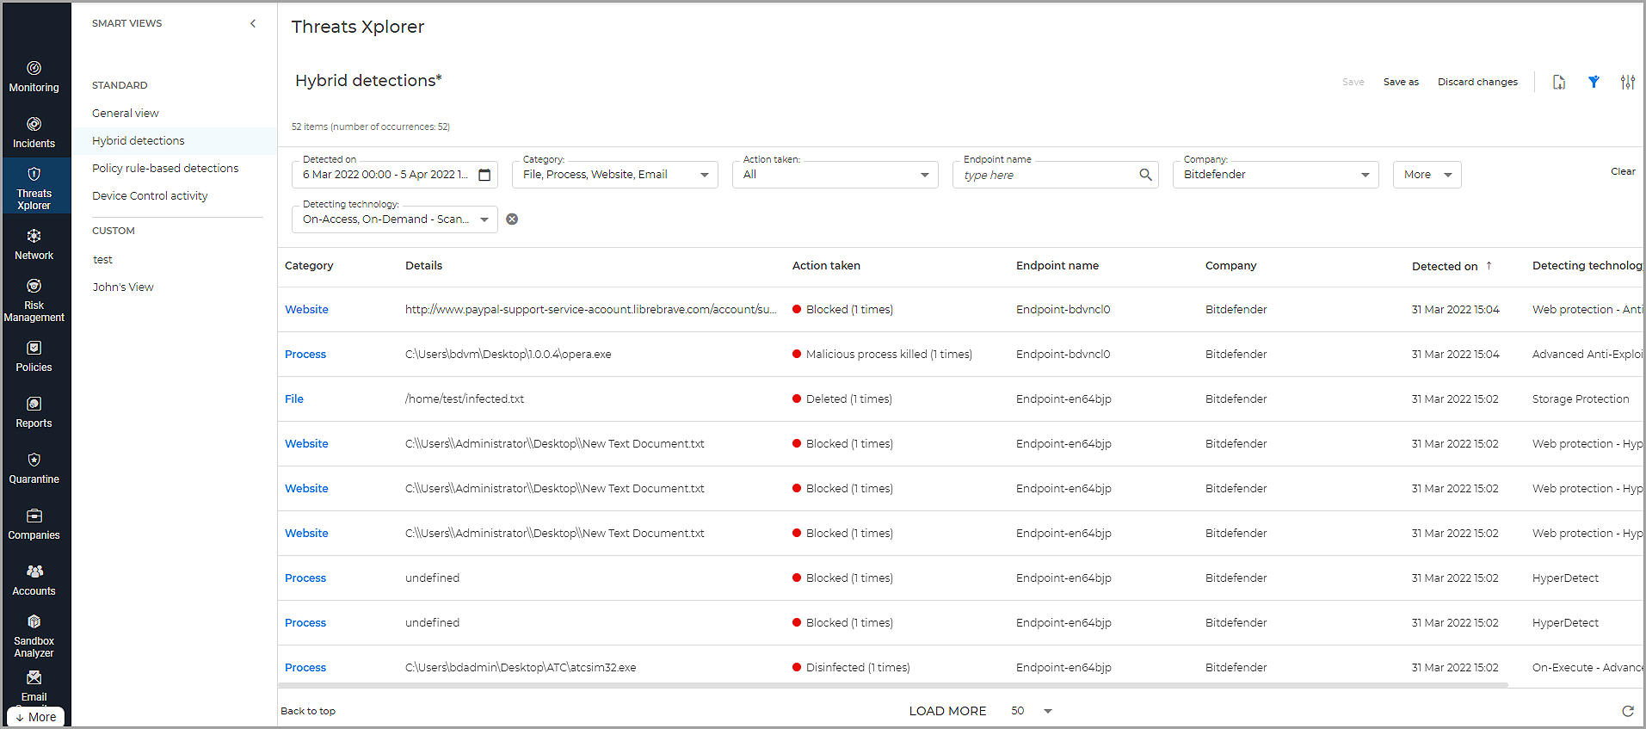Image resolution: width=1646 pixels, height=729 pixels.
Task: Open the Quarantine section
Action: [34, 467]
